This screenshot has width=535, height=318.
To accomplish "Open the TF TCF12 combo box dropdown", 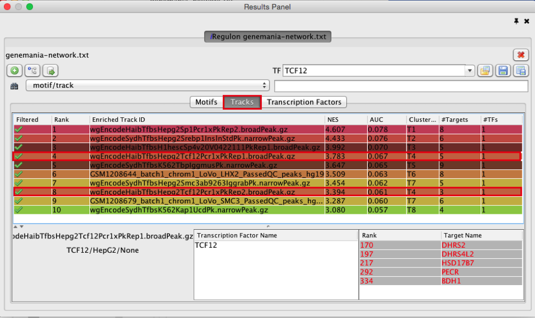I will [x=470, y=71].
